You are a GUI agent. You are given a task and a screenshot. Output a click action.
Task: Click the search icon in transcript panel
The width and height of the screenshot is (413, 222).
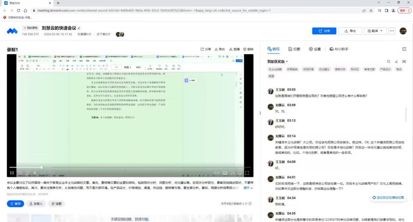[389, 62]
